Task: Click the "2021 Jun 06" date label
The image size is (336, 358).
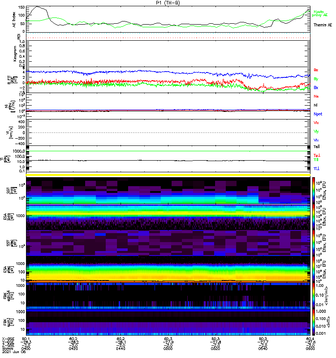Action: click(14, 352)
